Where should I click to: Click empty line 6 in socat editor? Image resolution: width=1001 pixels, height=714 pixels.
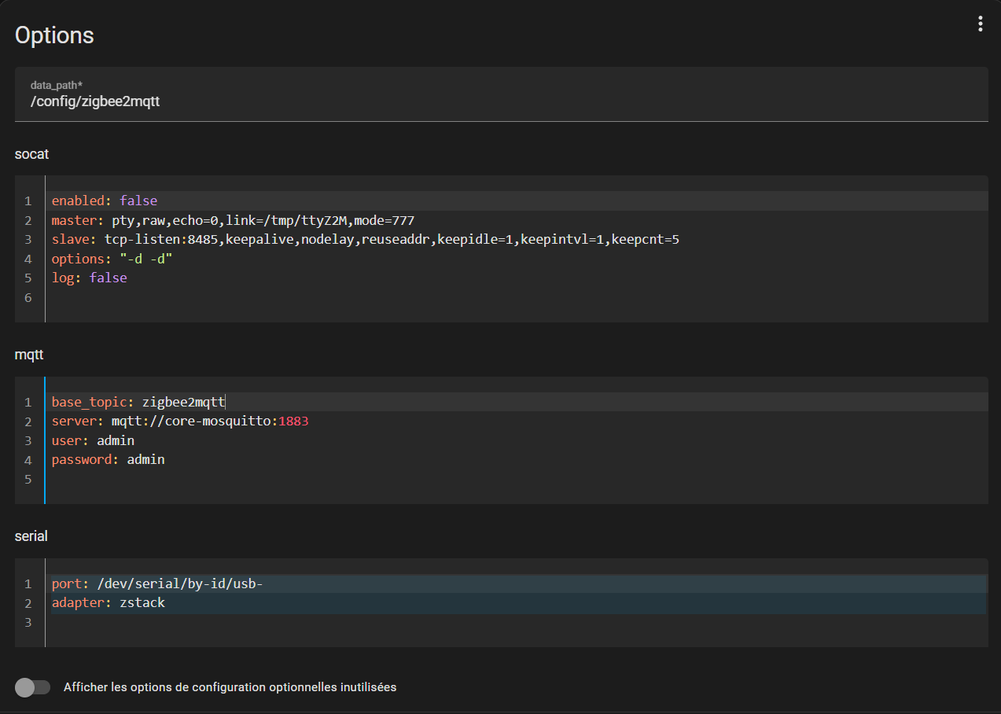[516, 297]
